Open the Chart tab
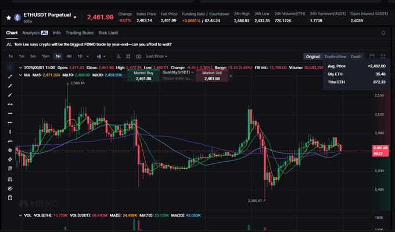This screenshot has width=395, height=232. [12, 33]
